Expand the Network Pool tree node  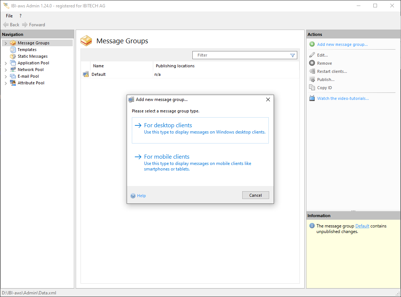coord(6,70)
